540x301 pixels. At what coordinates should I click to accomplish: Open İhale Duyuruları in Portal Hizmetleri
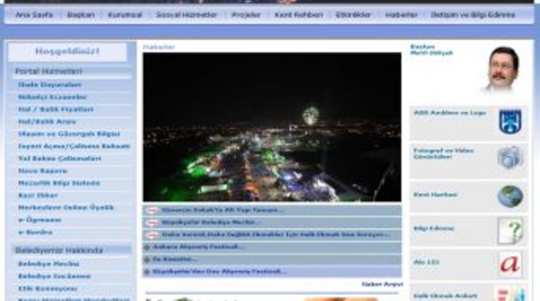(x=50, y=85)
